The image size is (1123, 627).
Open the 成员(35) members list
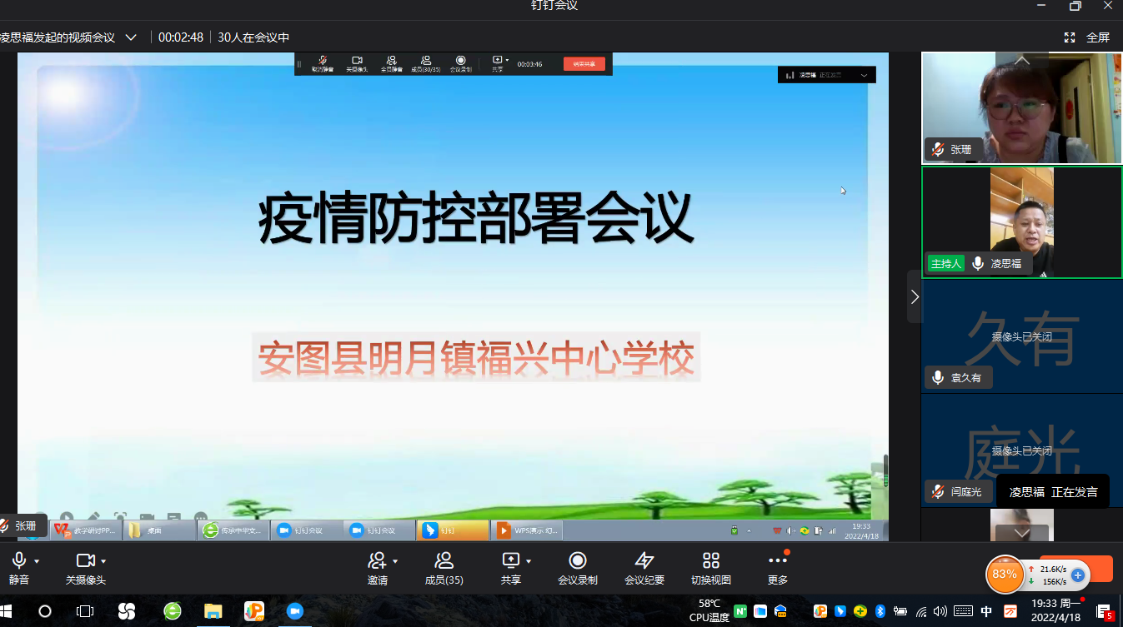pos(444,560)
